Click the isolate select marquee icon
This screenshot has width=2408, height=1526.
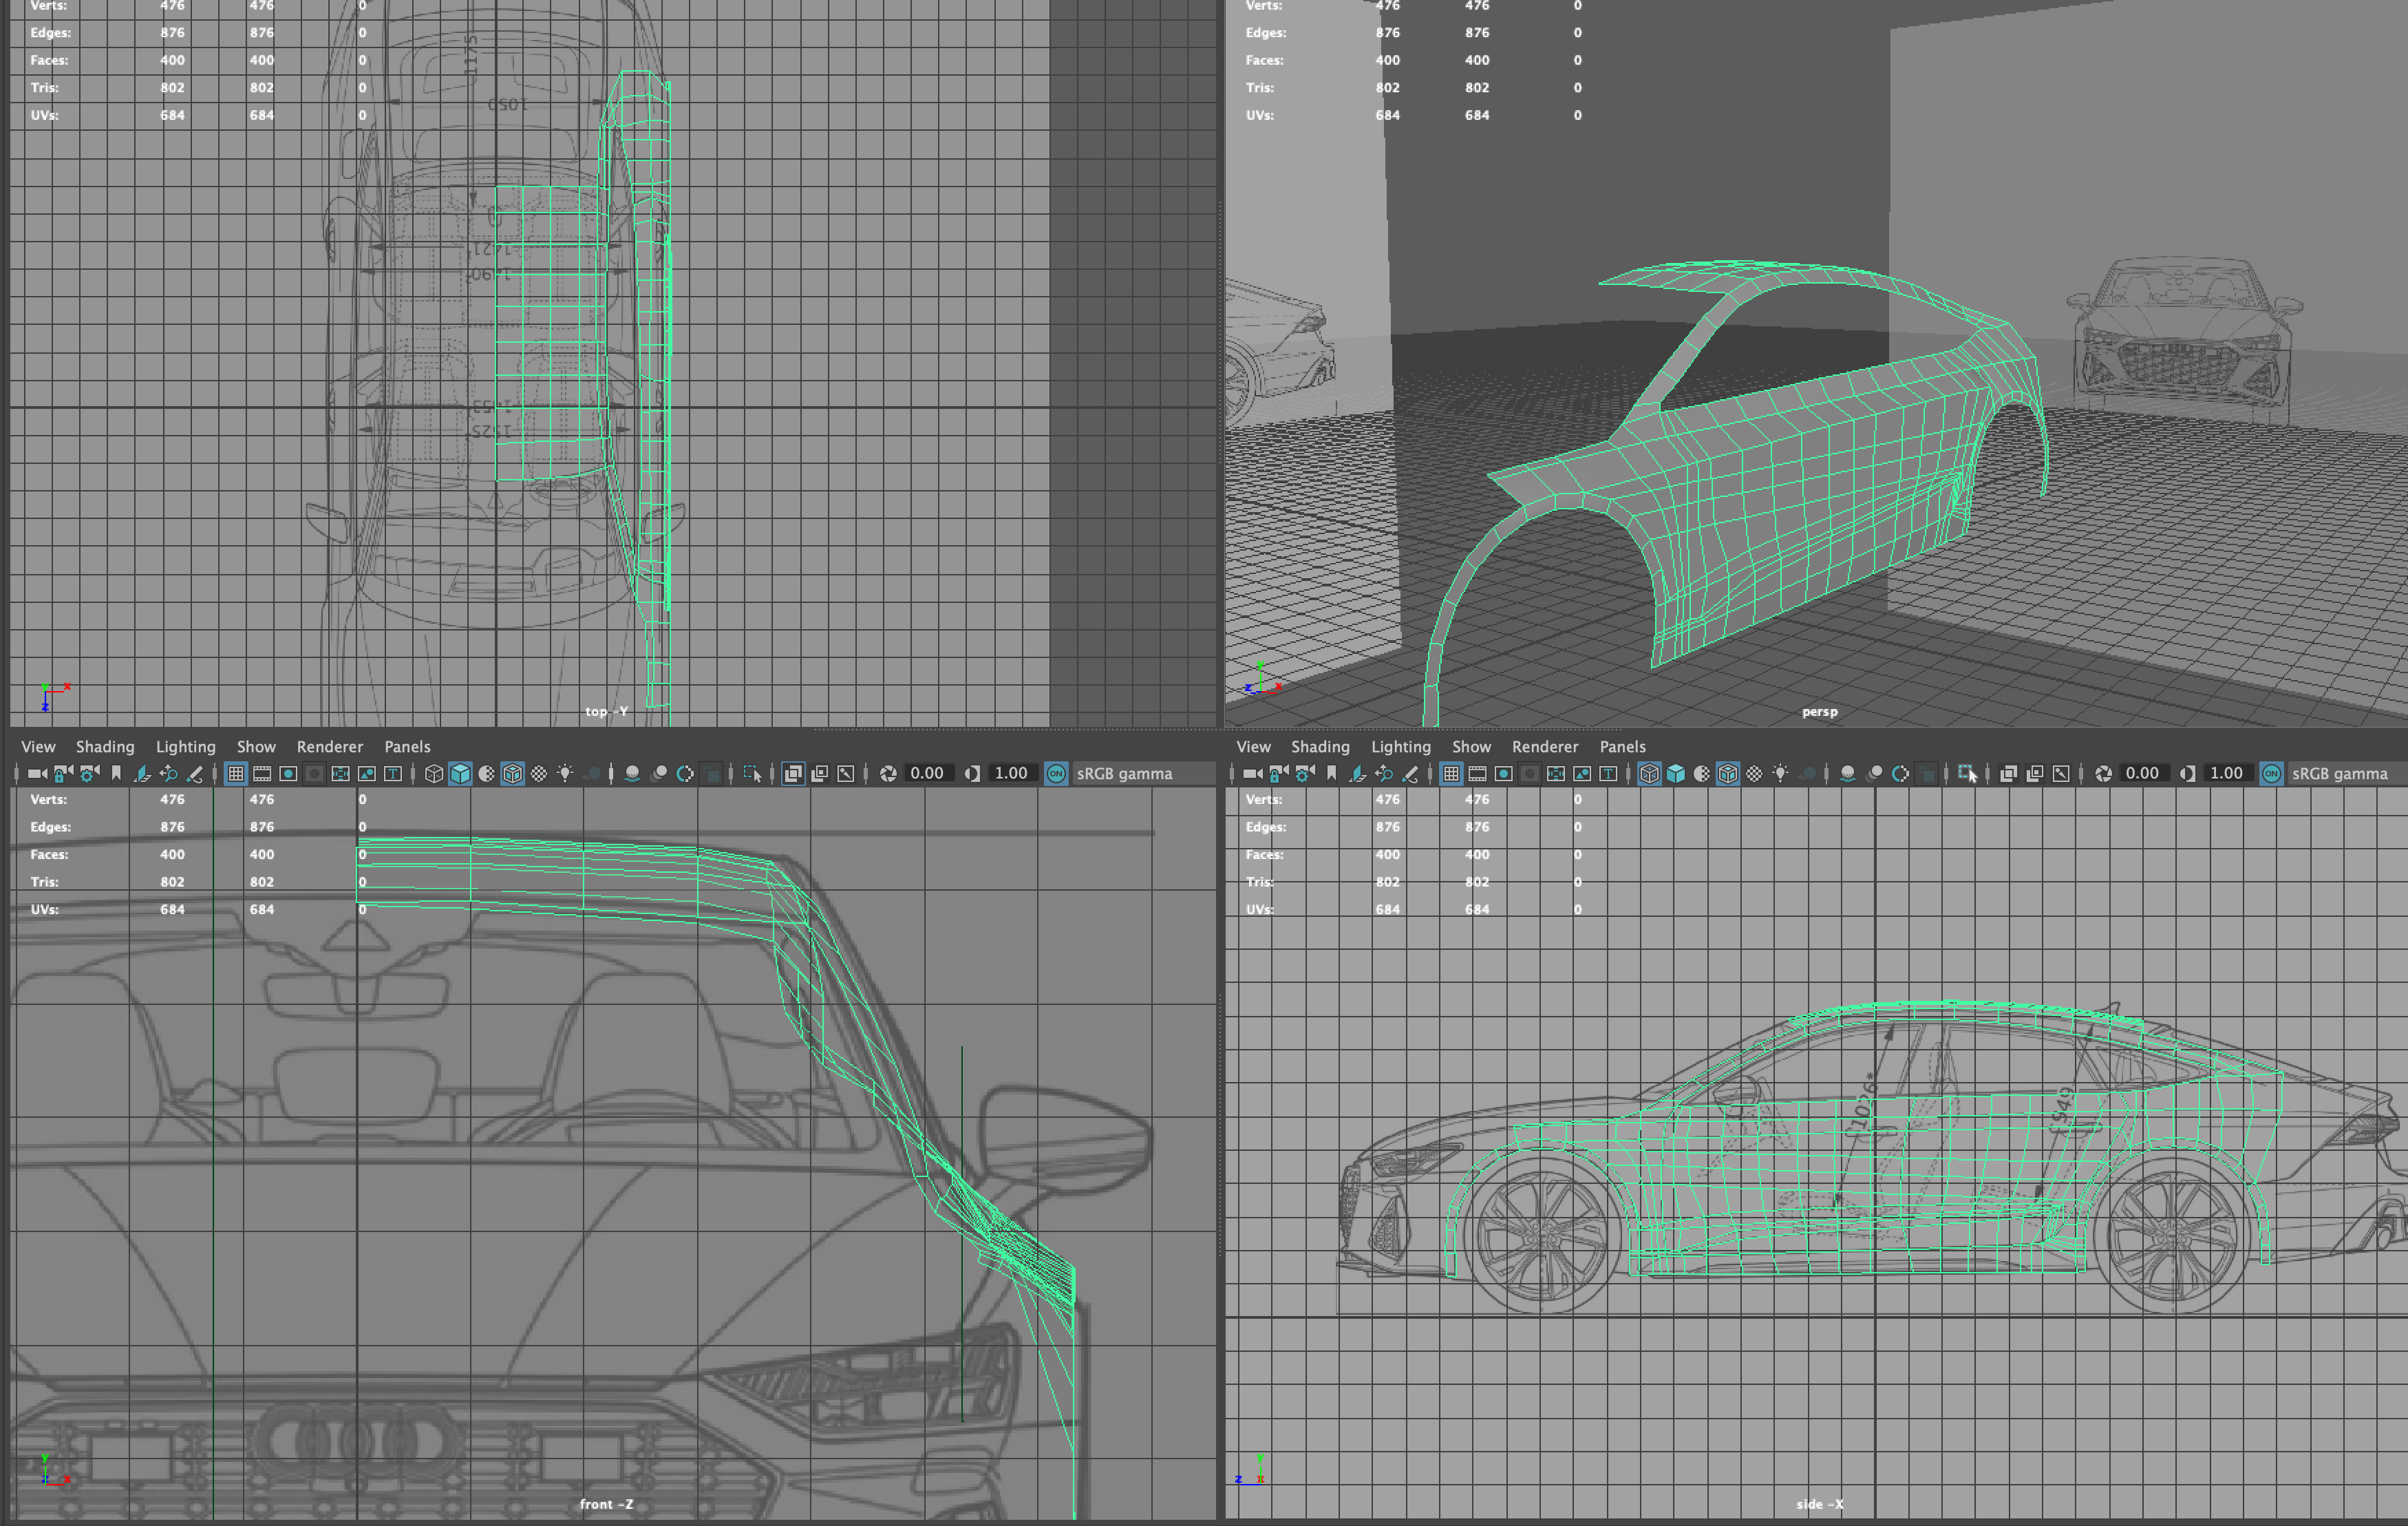pos(753,772)
